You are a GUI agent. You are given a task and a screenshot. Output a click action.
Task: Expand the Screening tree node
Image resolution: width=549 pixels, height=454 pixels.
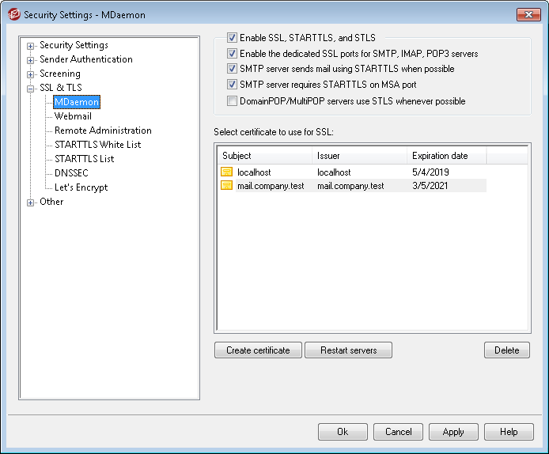(x=31, y=74)
